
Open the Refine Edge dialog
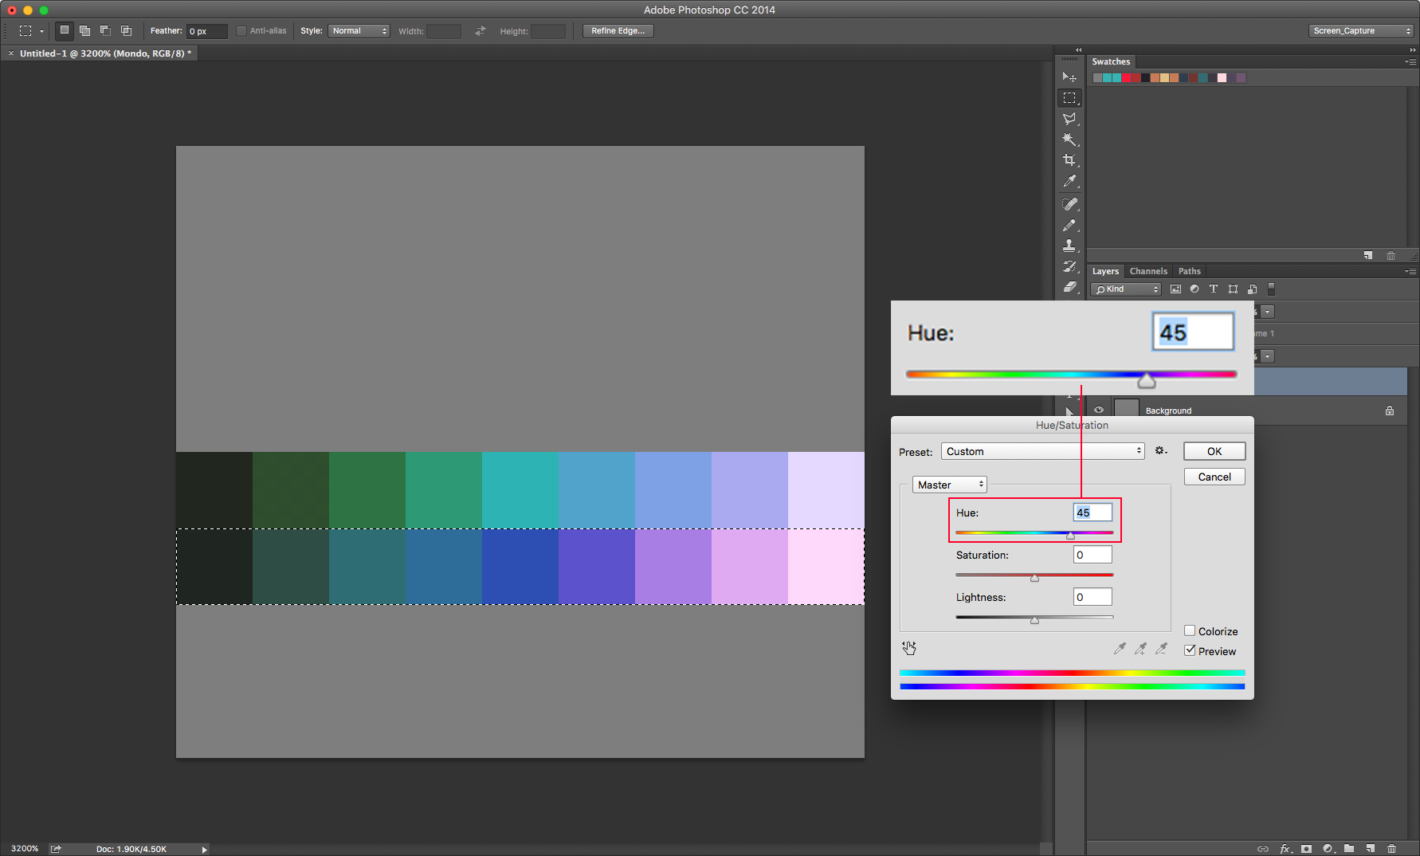click(618, 30)
